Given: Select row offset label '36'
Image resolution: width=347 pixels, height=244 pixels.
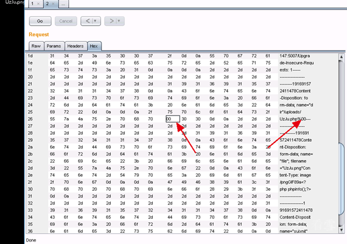Looking at the screenshot, I should point(30,231).
